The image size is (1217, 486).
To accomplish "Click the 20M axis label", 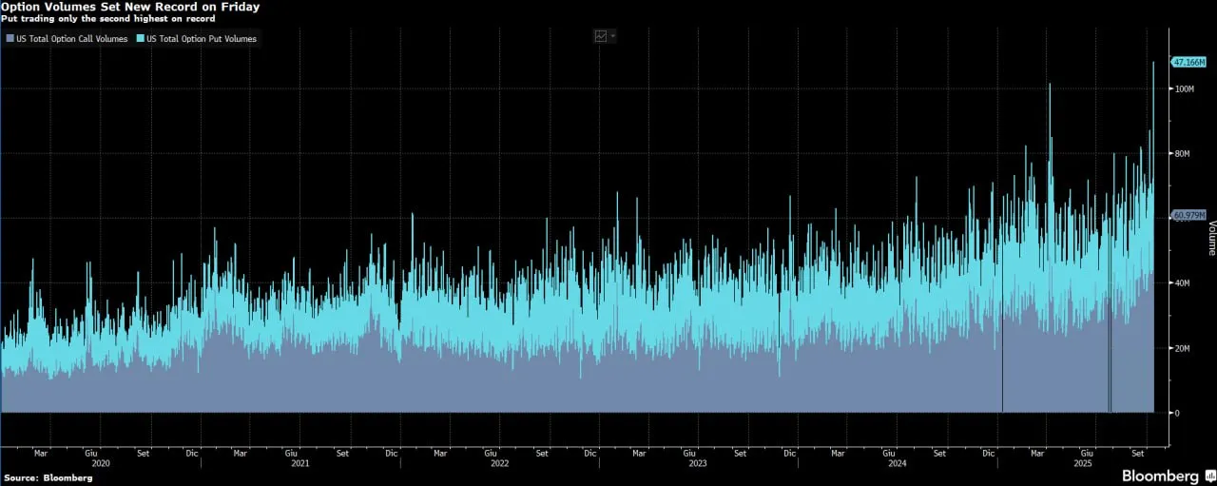I will 1183,348.
